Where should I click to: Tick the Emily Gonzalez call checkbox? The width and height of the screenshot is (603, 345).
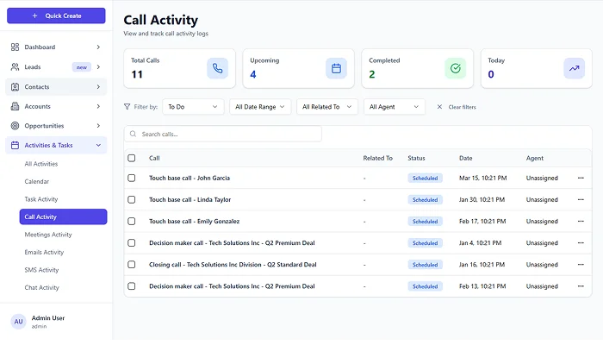click(132, 222)
